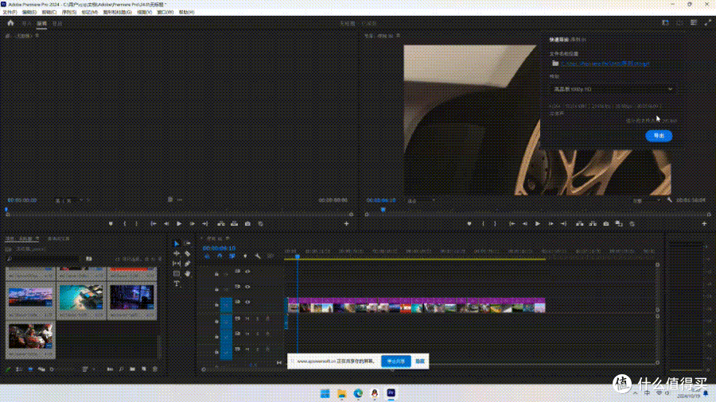The height and width of the screenshot is (402, 716).
Task: Select the Track Select Forward tool
Action: pos(187,244)
